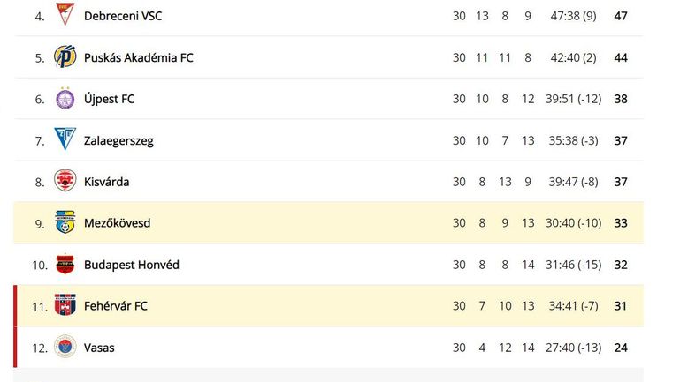Select the purple Újpest FC crest
The height and width of the screenshot is (382, 680).
point(65,98)
